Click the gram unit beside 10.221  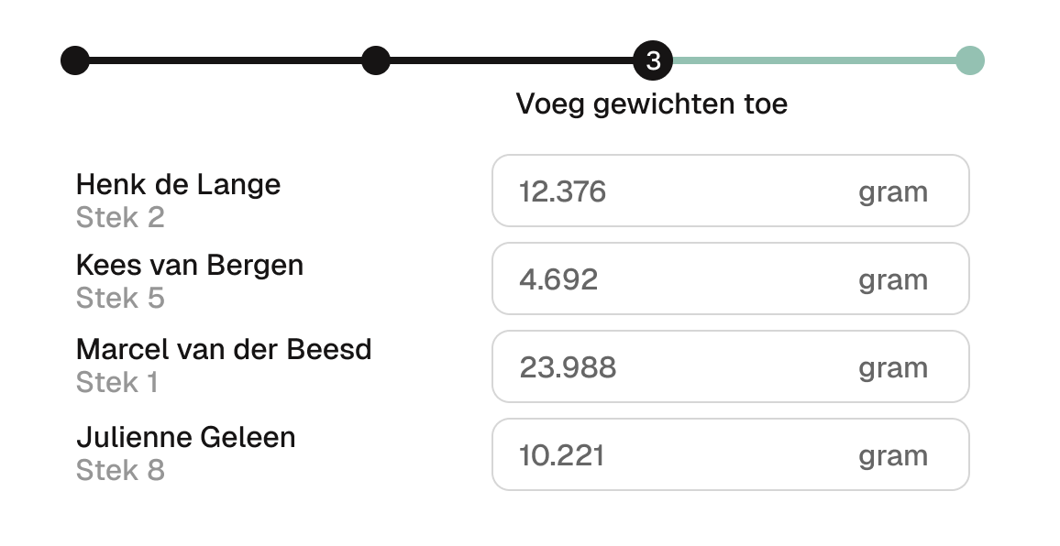tap(892, 456)
